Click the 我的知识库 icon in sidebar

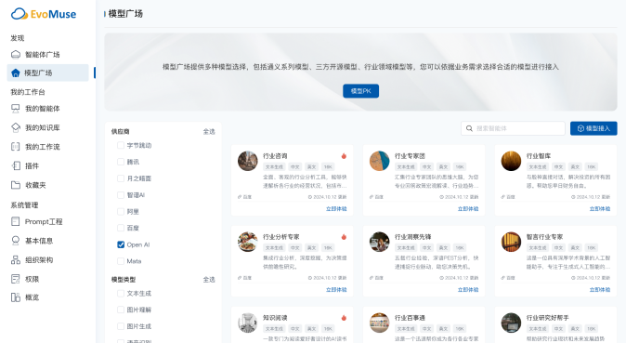tap(16, 127)
